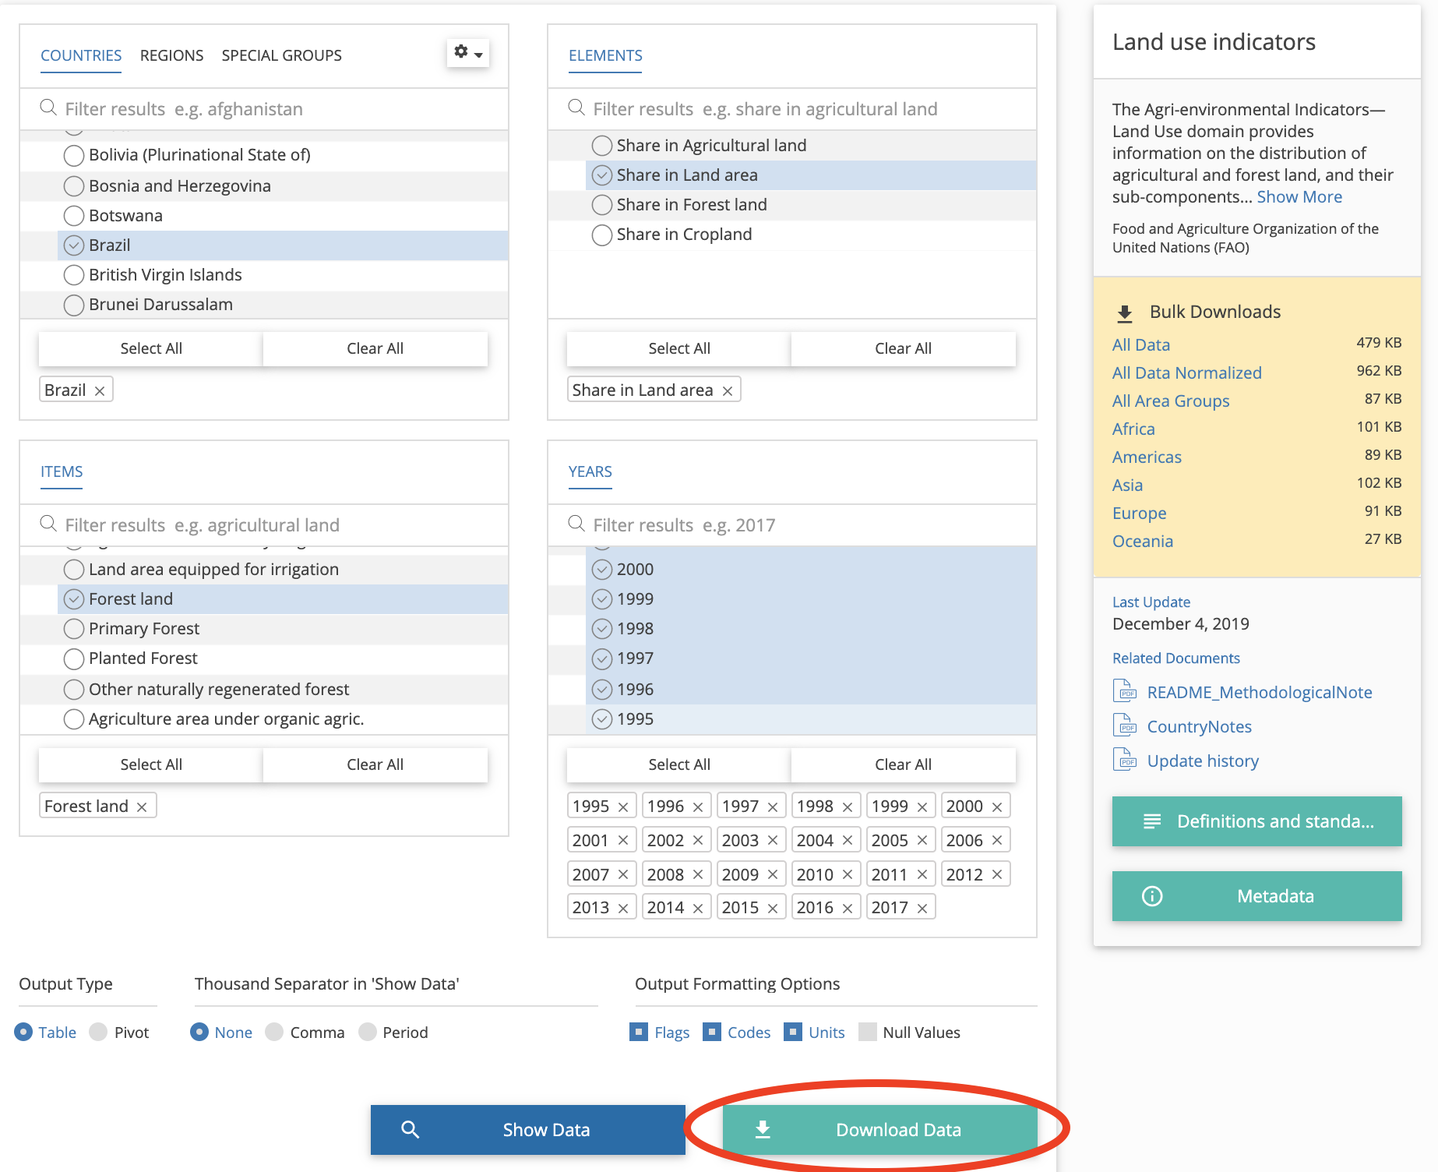Select Botswana in the countries list
This screenshot has width=1438, height=1172.
pos(75,216)
